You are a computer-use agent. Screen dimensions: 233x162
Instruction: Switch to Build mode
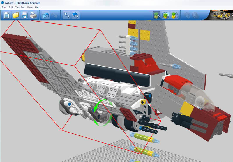coord(157,15)
